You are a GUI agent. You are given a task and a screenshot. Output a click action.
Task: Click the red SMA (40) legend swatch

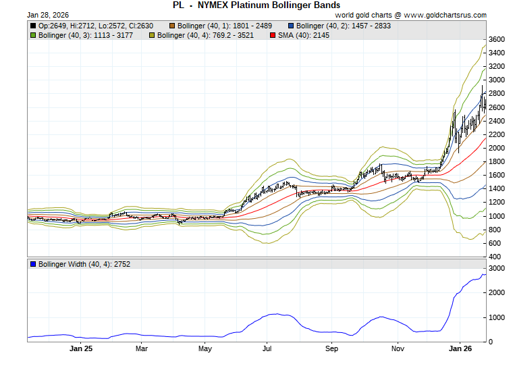click(x=272, y=34)
